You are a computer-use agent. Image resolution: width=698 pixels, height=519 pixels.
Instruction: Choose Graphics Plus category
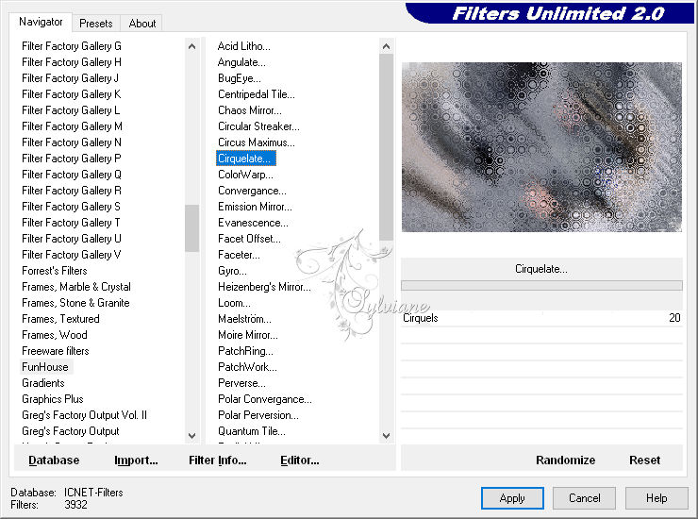[53, 399]
